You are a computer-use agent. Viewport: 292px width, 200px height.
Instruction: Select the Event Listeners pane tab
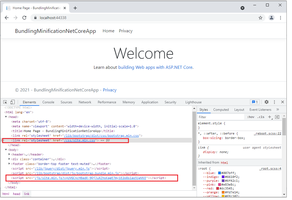pyautogui.click(x=260, y=110)
